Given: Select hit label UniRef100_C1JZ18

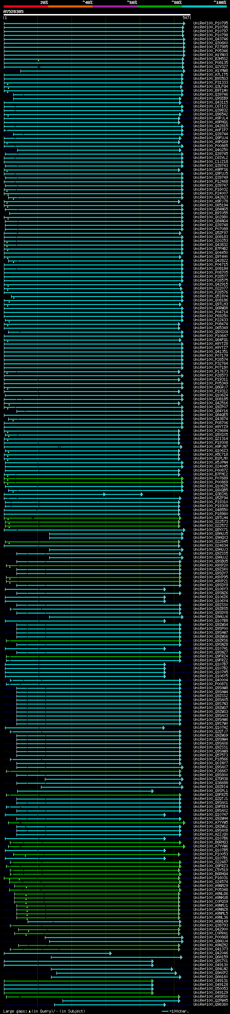Looking at the screenshot, I should (211, 162).
